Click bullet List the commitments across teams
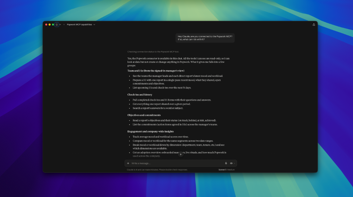This screenshot has height=197, width=353. click(x=175, y=124)
